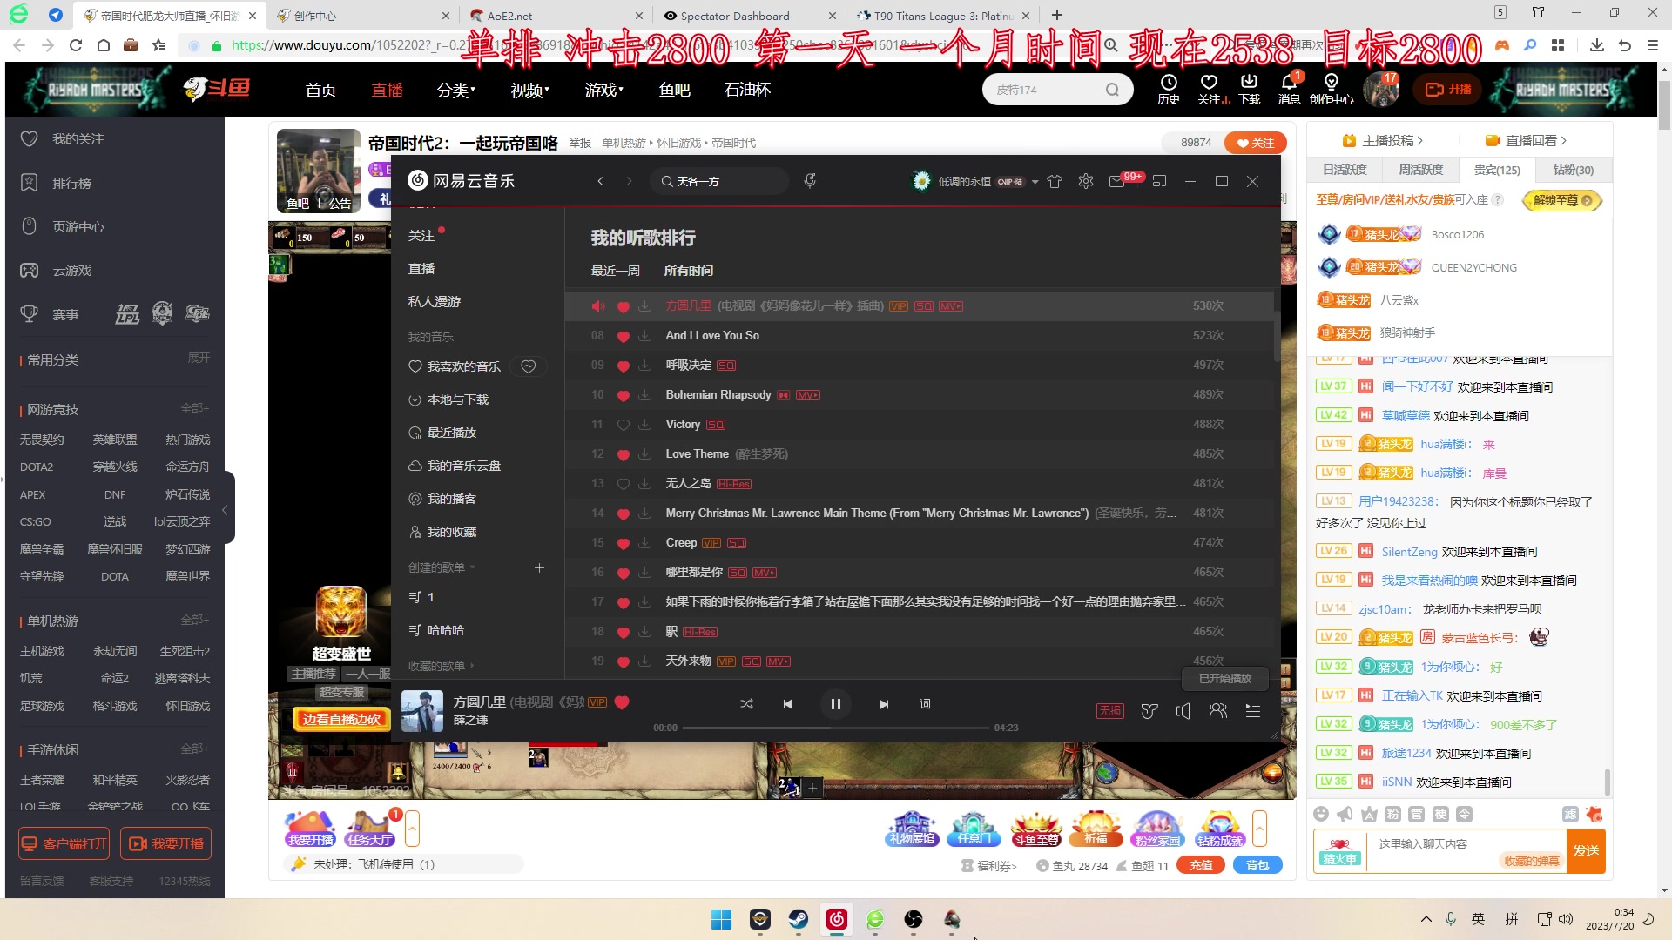Open 最近播放 in the music sidebar
The width and height of the screenshot is (1672, 940).
coord(442,433)
